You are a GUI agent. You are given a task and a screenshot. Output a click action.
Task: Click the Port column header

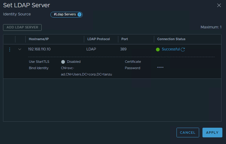coord(125,39)
